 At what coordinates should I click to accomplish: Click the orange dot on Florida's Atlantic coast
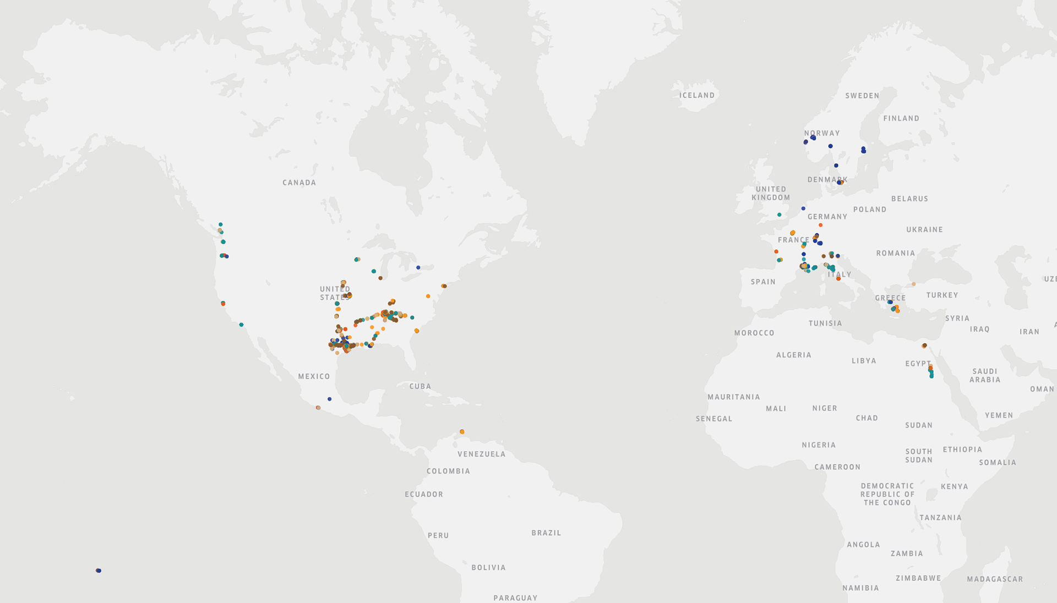click(417, 331)
